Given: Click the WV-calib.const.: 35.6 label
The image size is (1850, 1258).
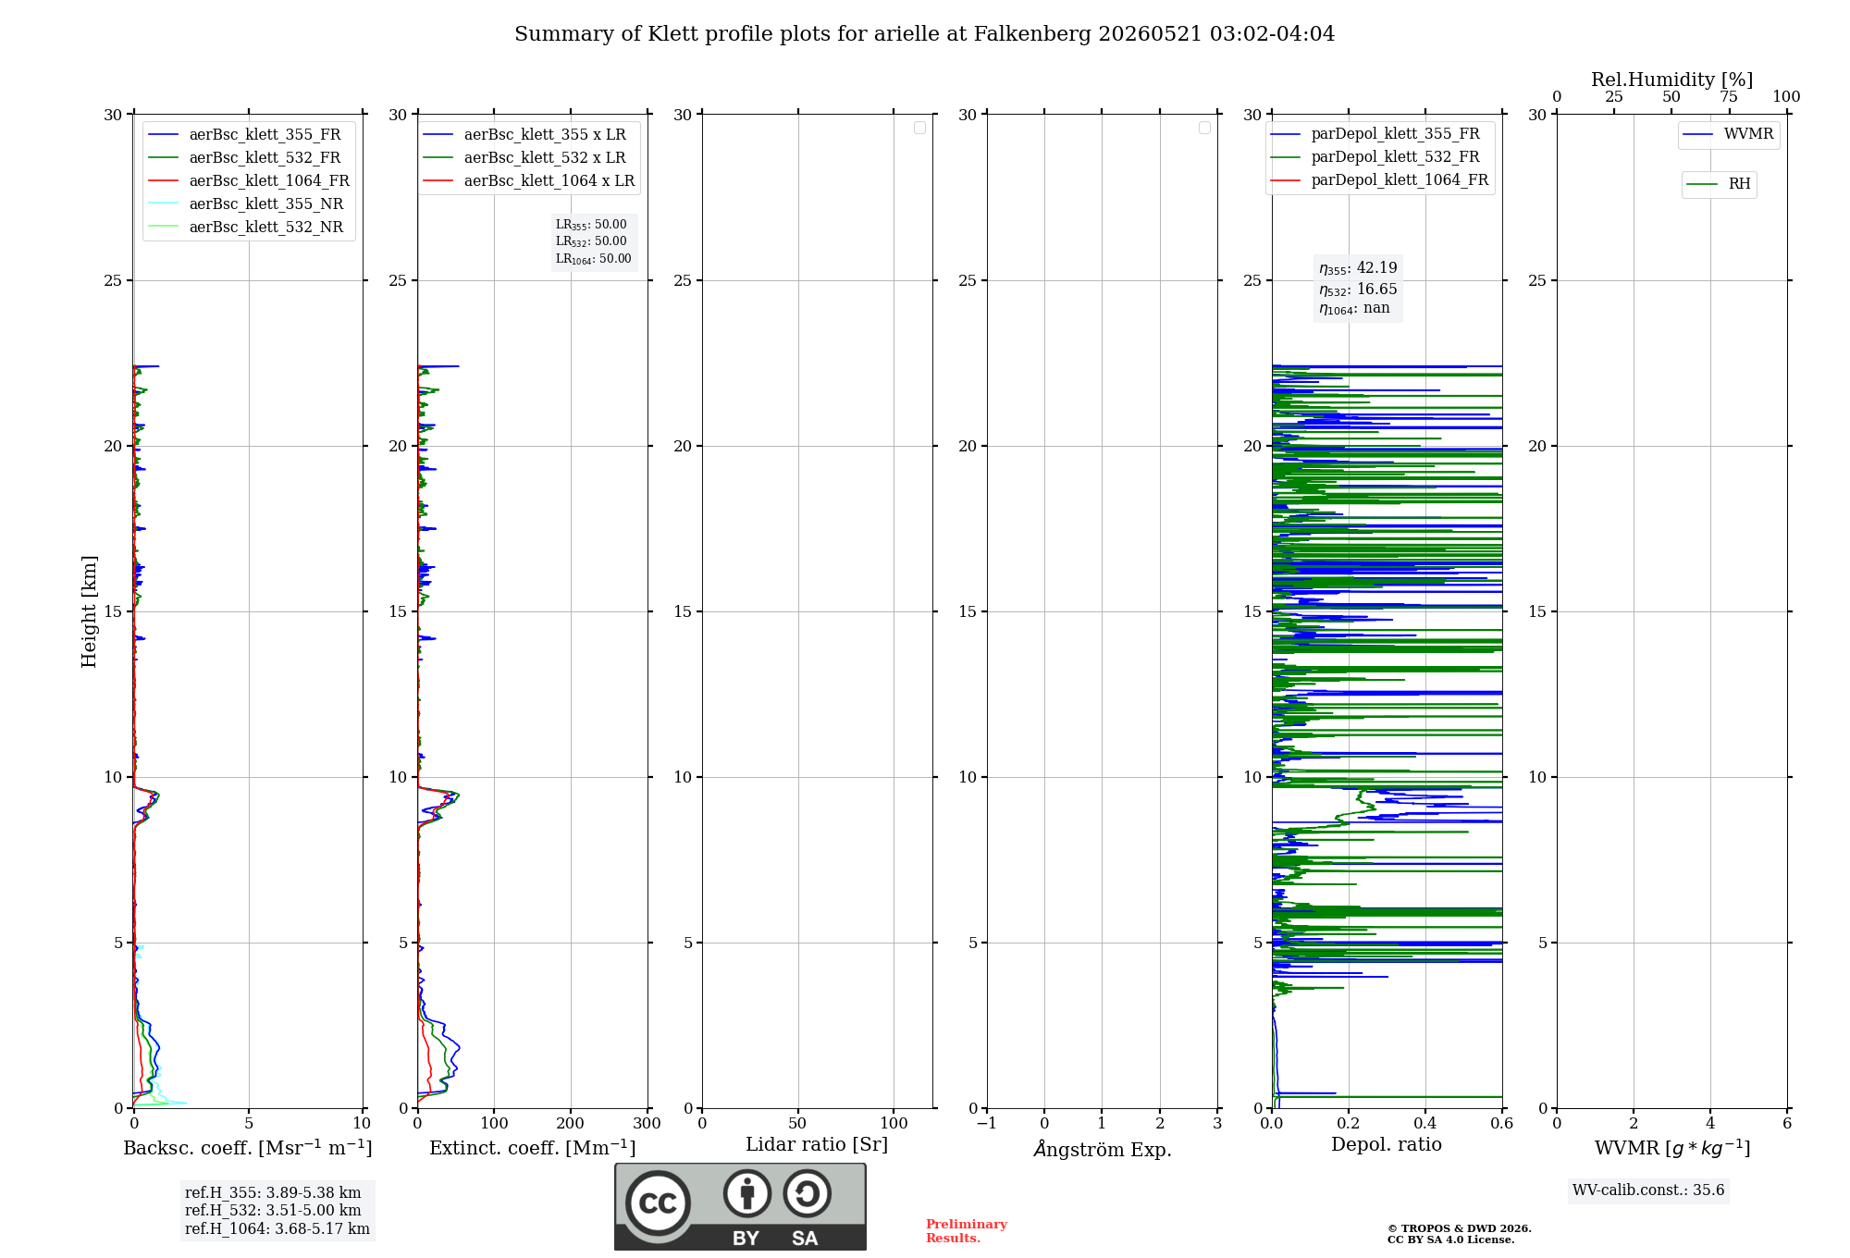Looking at the screenshot, I should click(x=1648, y=1190).
